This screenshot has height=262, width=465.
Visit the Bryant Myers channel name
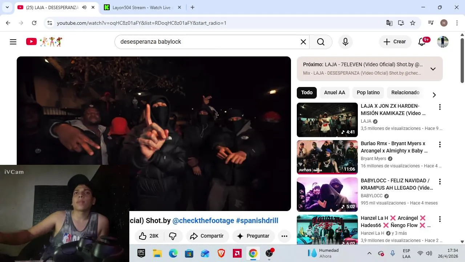373,159
